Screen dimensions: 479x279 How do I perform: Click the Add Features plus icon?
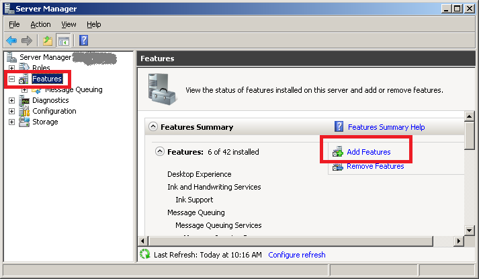pyautogui.click(x=338, y=151)
